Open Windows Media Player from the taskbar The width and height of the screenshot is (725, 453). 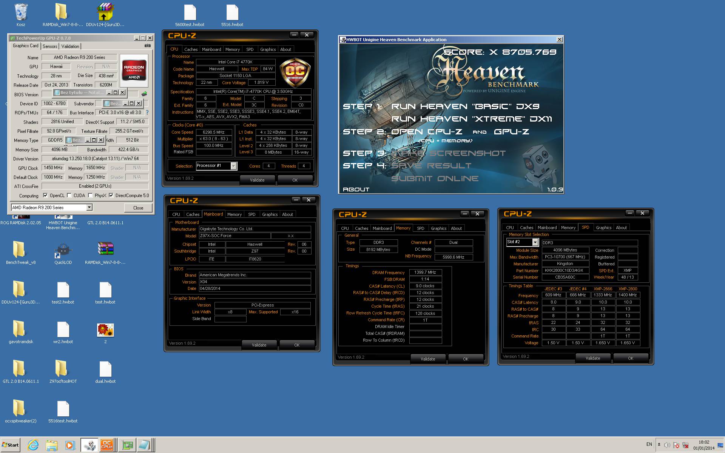[x=70, y=445]
